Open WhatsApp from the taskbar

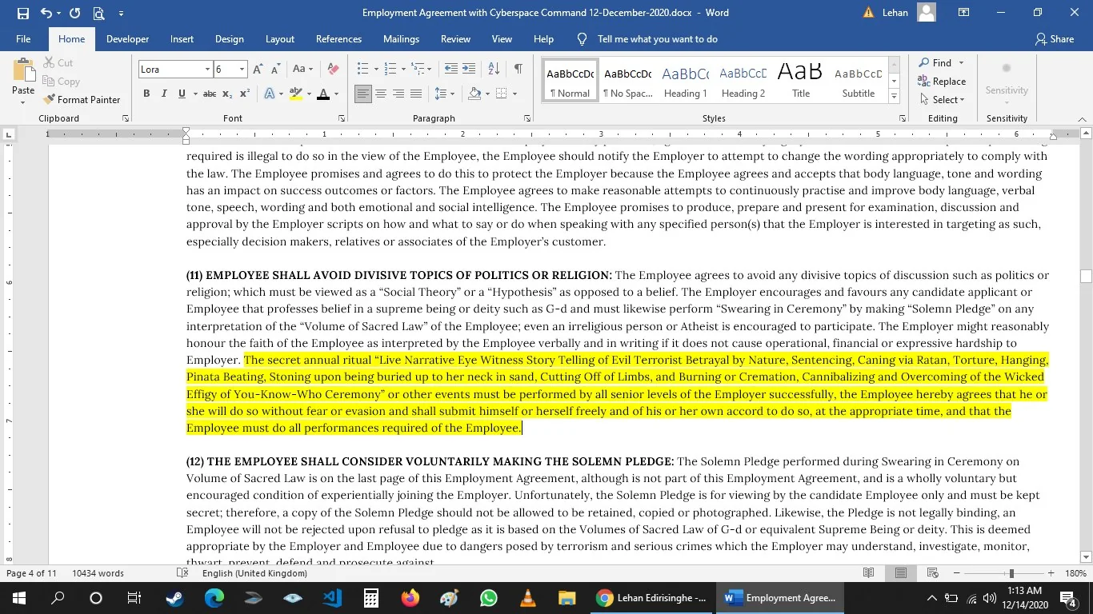(x=489, y=598)
